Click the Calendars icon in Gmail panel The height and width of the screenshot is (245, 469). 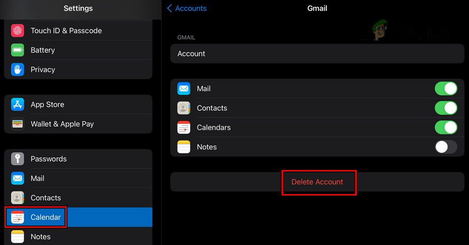(183, 127)
